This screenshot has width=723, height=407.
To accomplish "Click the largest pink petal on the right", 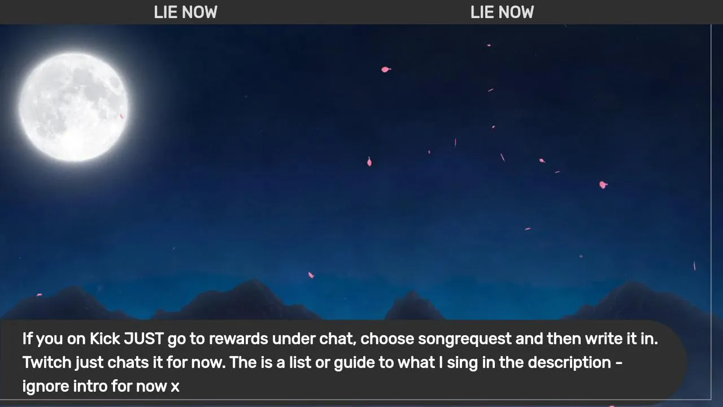I will point(603,185).
